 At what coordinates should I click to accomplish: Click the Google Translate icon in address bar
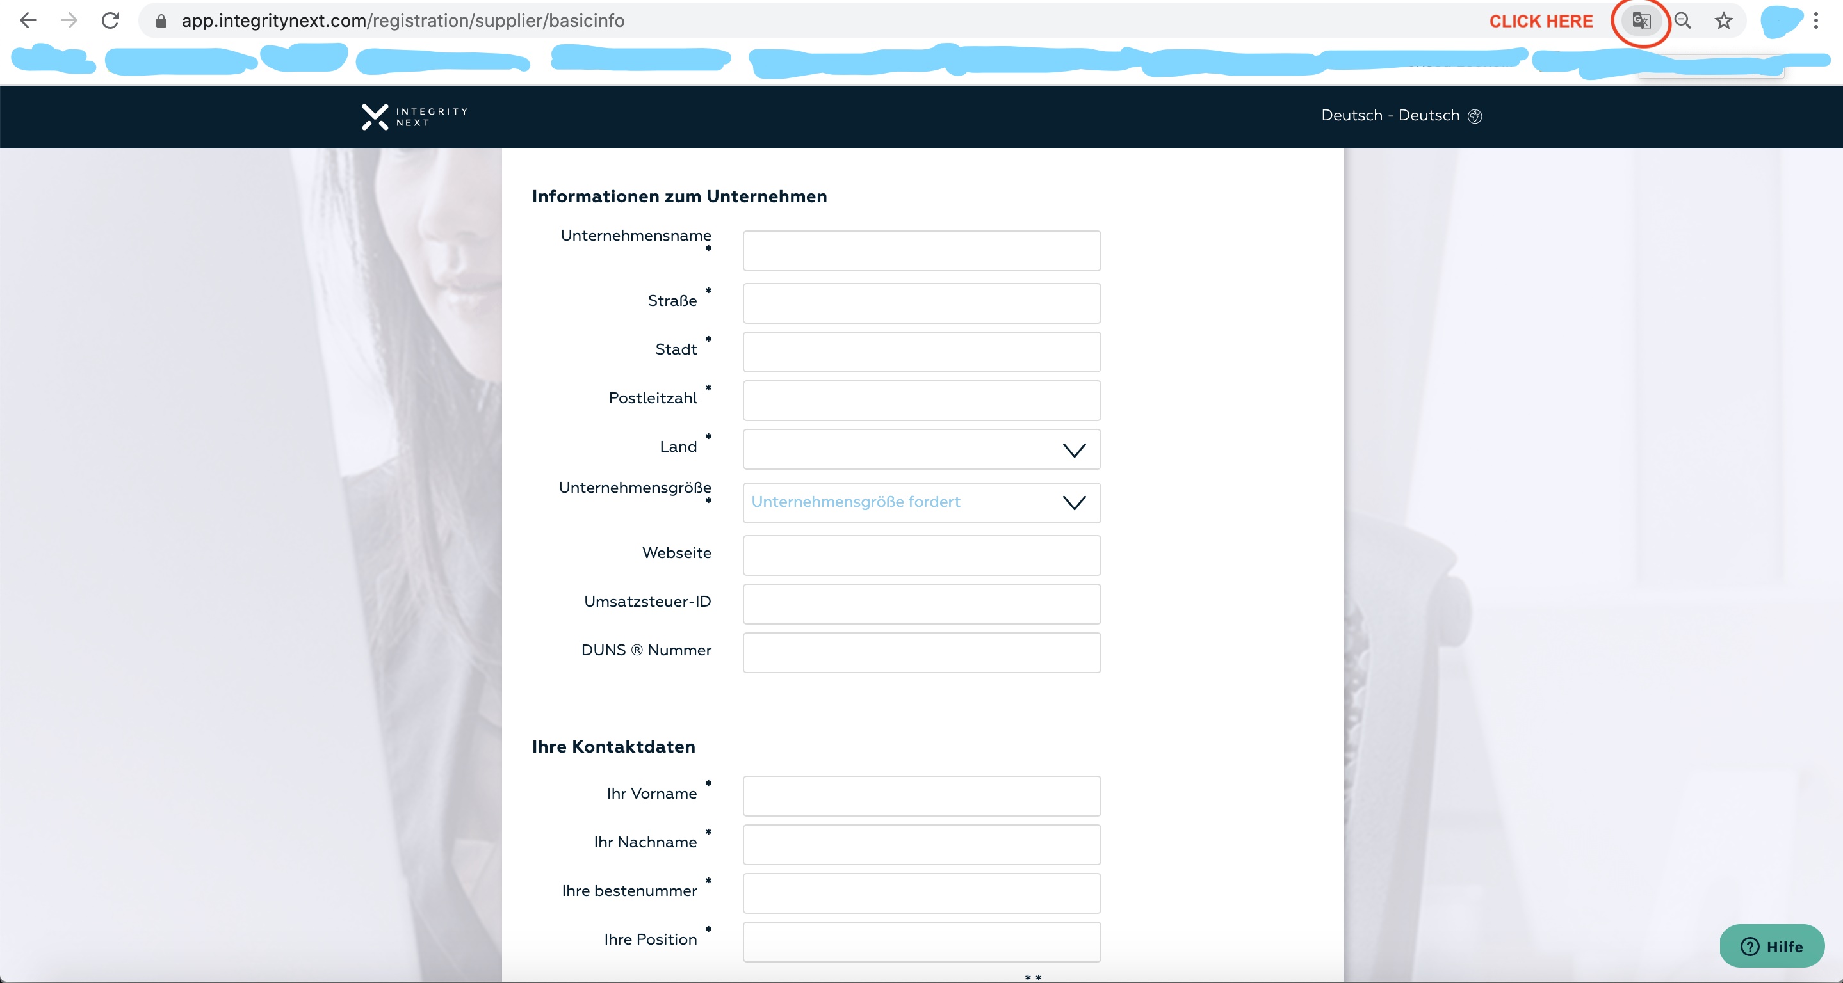click(1641, 20)
